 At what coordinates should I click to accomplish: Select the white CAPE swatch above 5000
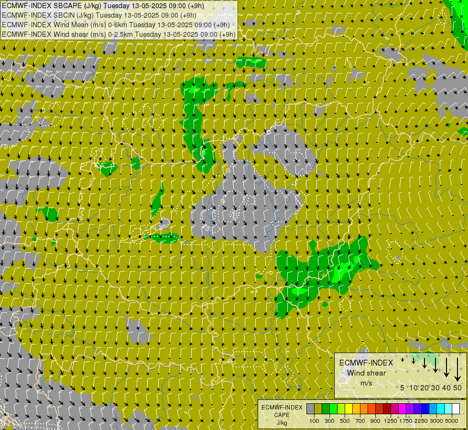tap(456, 408)
